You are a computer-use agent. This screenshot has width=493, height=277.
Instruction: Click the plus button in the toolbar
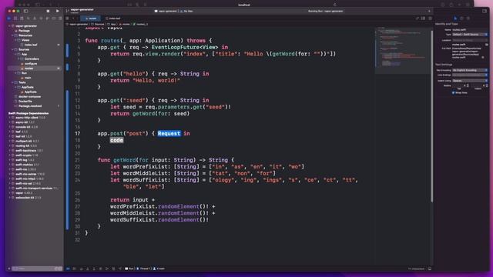tap(429, 11)
